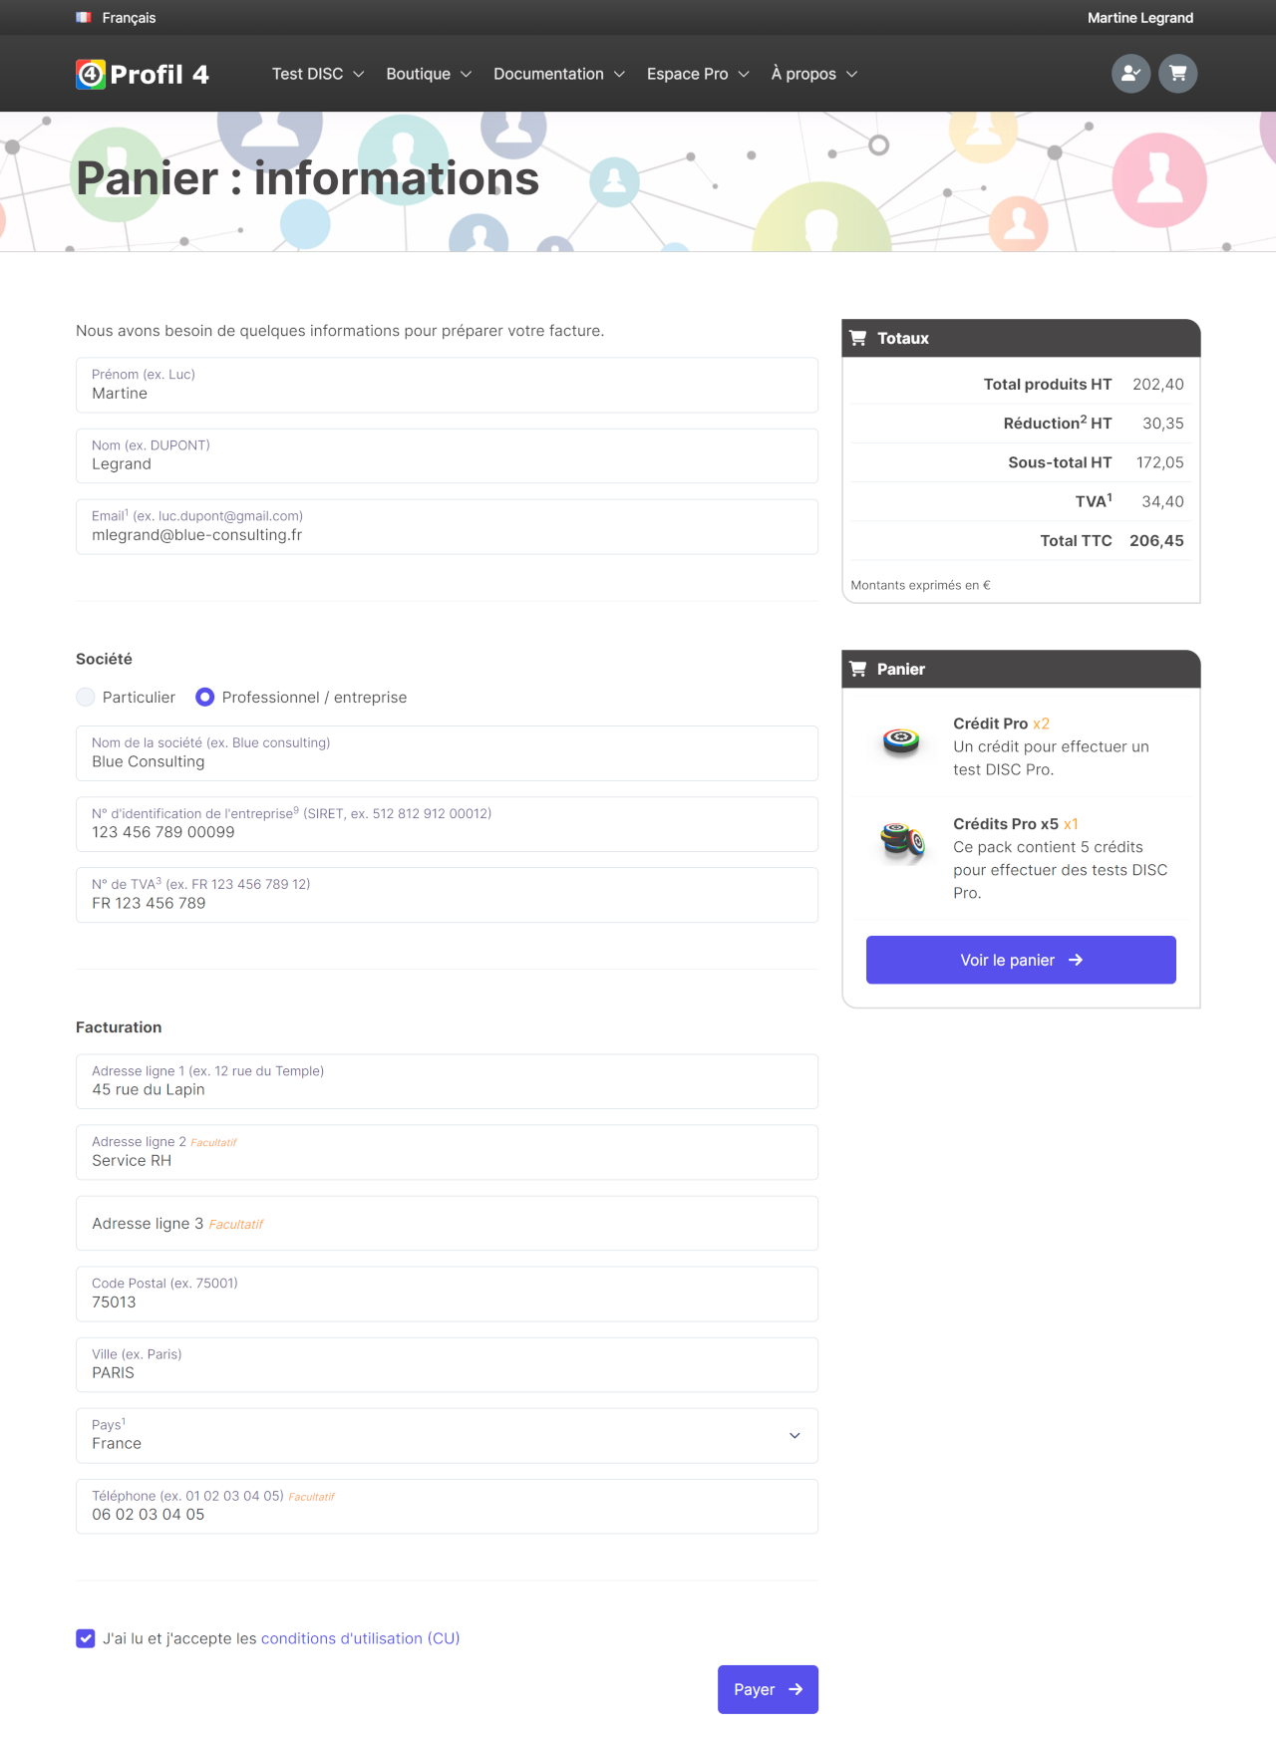
Task: Click the Payer button
Action: [768, 1689]
